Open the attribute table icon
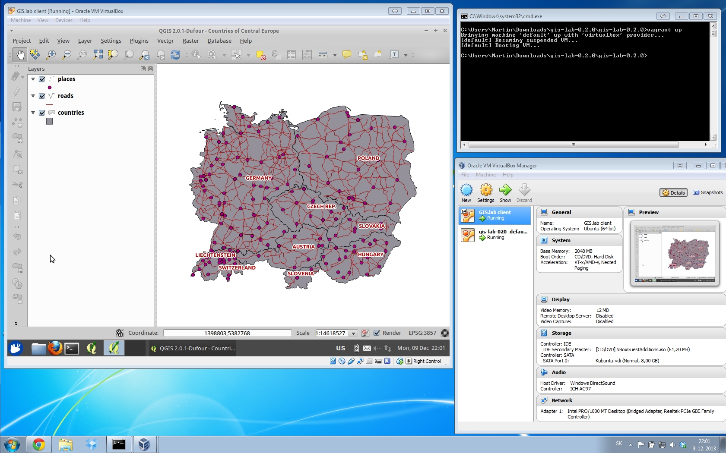 (292, 55)
